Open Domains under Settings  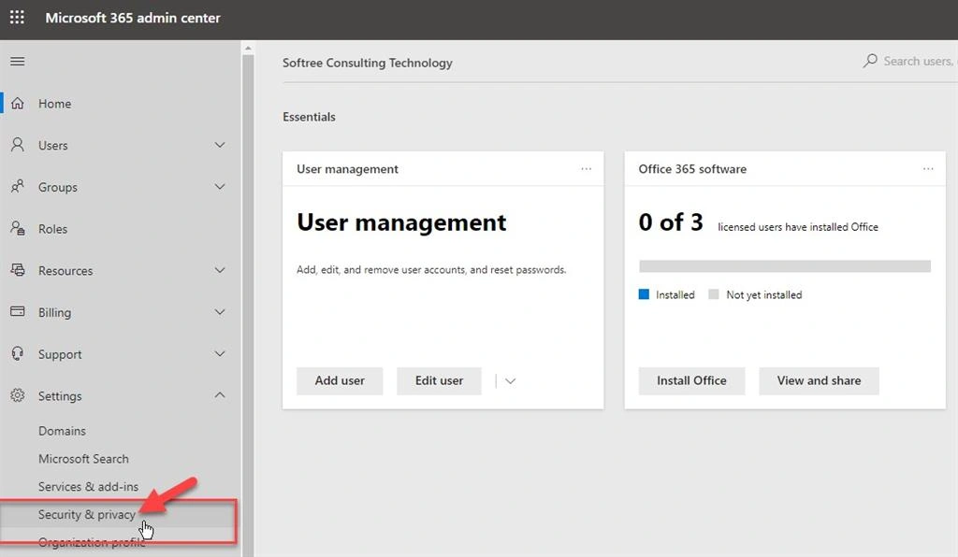(62, 431)
